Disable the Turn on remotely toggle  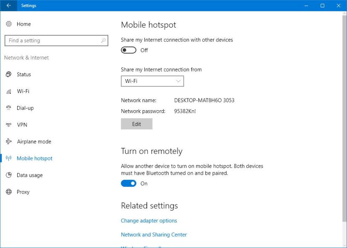click(x=128, y=183)
